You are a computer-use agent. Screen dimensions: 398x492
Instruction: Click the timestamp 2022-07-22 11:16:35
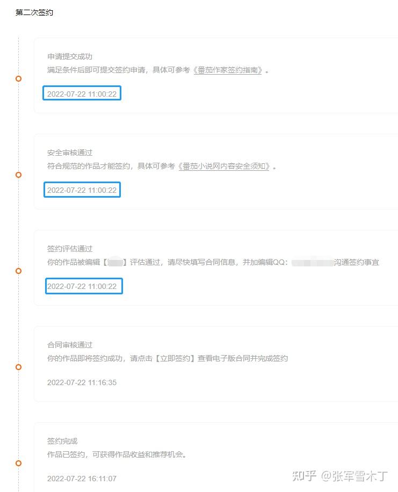coord(82,382)
